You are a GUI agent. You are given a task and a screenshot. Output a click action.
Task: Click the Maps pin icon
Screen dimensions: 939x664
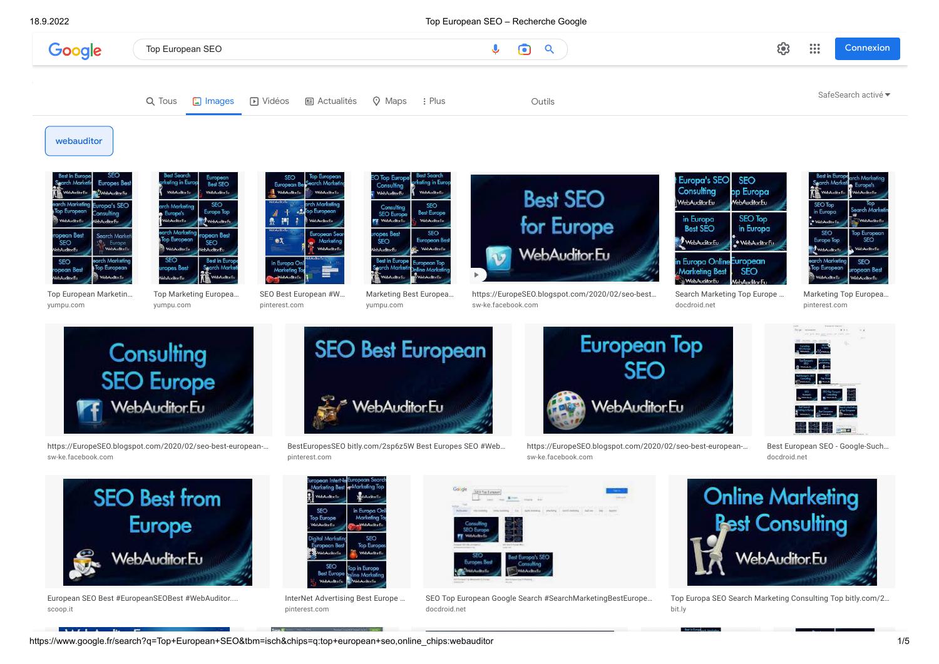point(377,101)
